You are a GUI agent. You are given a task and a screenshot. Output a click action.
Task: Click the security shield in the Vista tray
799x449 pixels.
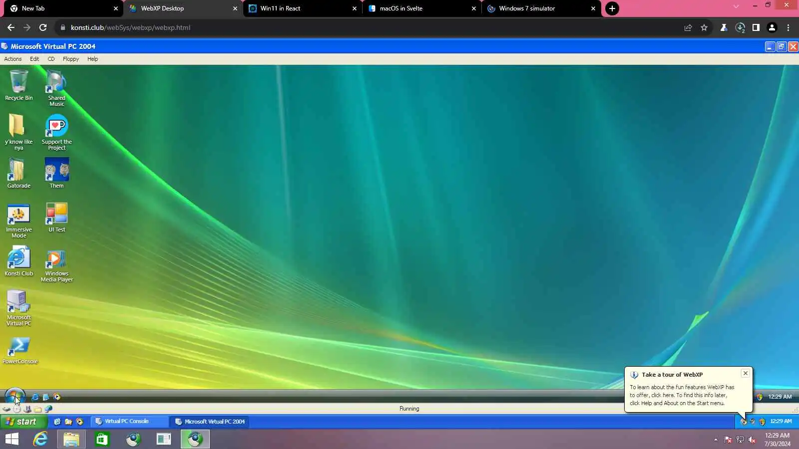[760, 397]
